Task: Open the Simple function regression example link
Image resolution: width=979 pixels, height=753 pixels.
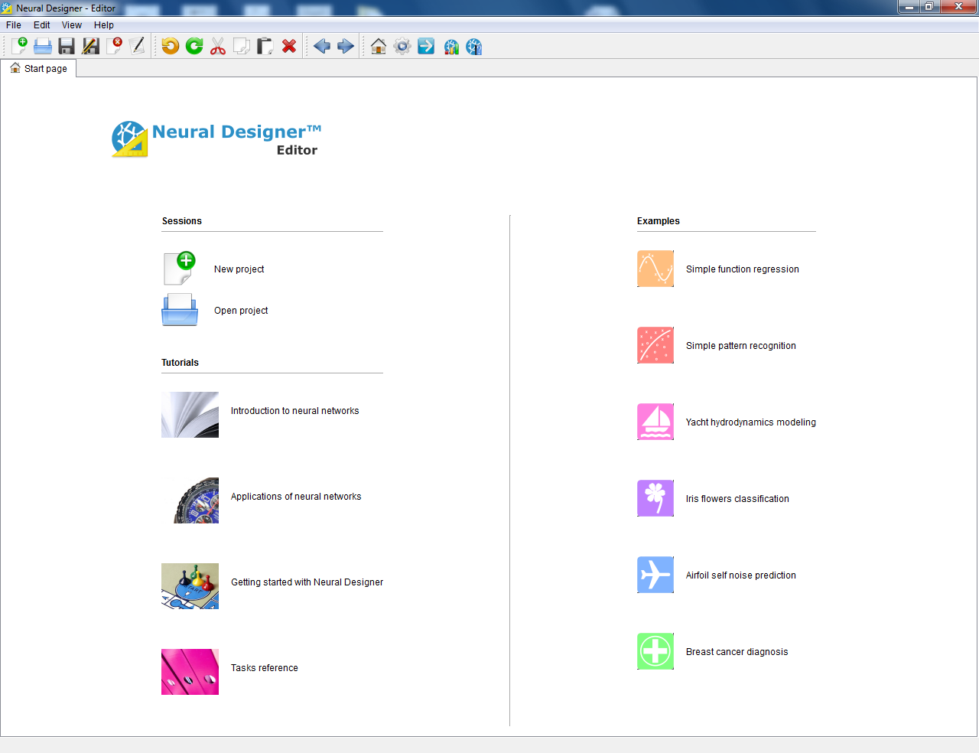Action: (x=743, y=269)
